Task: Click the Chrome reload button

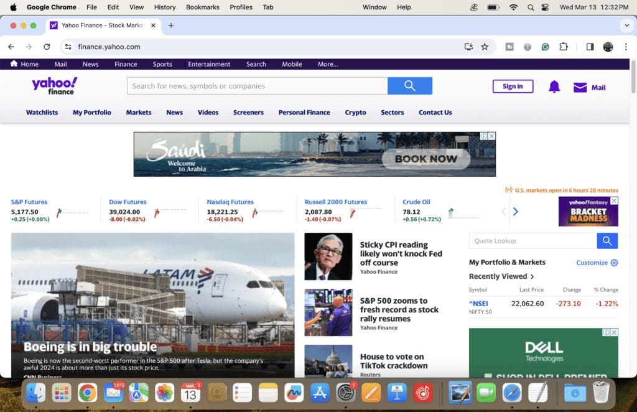Action: 47,47
